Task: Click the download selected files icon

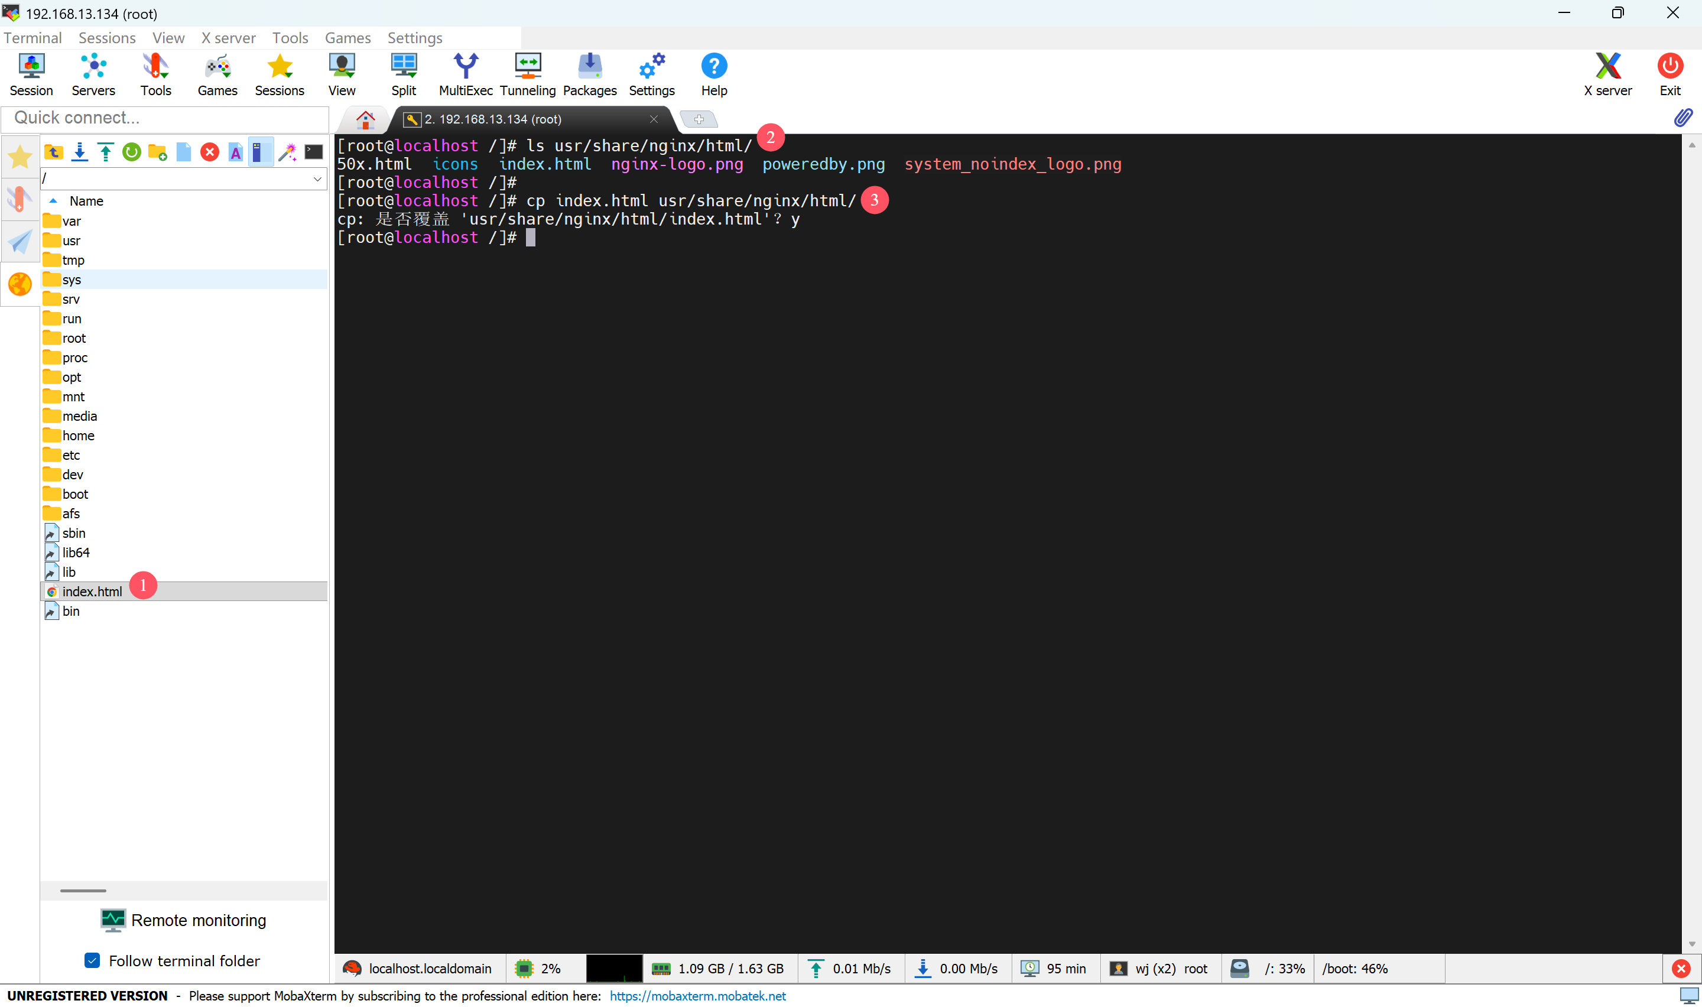Action: point(79,152)
